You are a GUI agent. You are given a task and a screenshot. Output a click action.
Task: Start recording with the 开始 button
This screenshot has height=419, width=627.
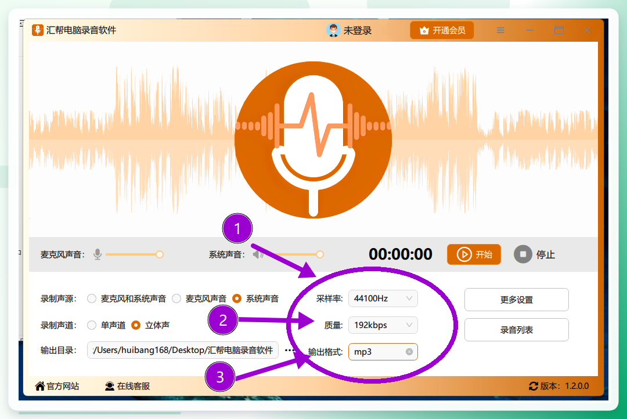click(x=474, y=254)
